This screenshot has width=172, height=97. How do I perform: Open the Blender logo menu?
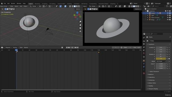2,4
